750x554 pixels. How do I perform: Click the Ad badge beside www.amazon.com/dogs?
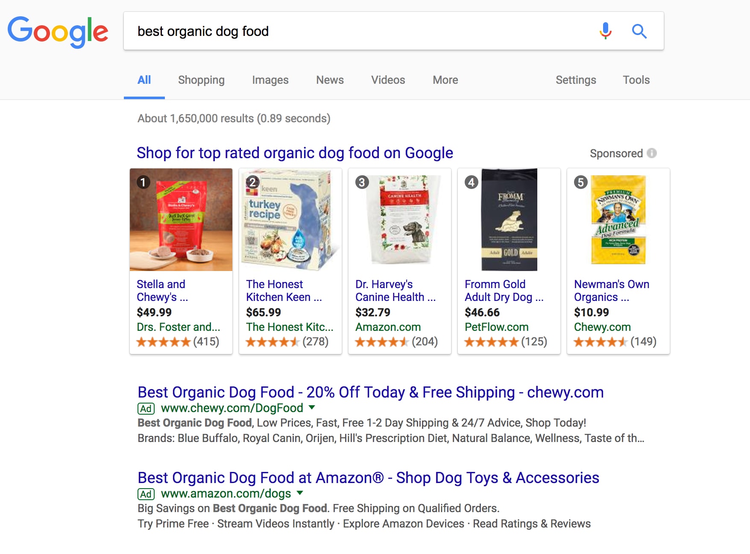(x=146, y=494)
